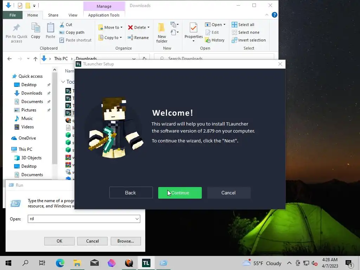This screenshot has height=270, width=360.
Task: Open the Windows Start menu
Action: point(8,263)
